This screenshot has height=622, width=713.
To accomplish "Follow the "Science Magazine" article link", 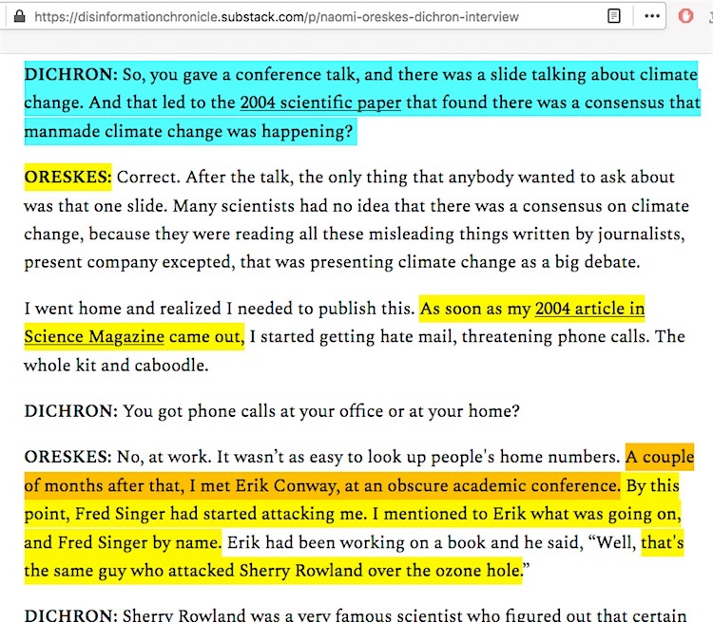I will point(93,337).
